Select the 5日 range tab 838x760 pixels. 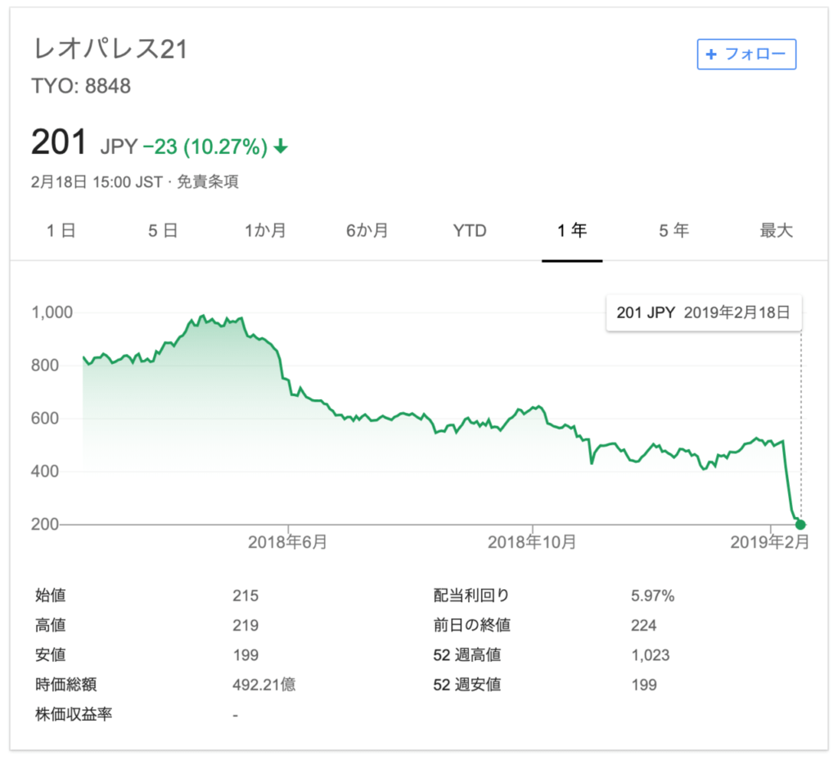tap(163, 231)
